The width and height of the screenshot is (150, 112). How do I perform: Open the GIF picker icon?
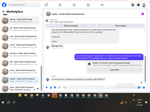click(59, 88)
